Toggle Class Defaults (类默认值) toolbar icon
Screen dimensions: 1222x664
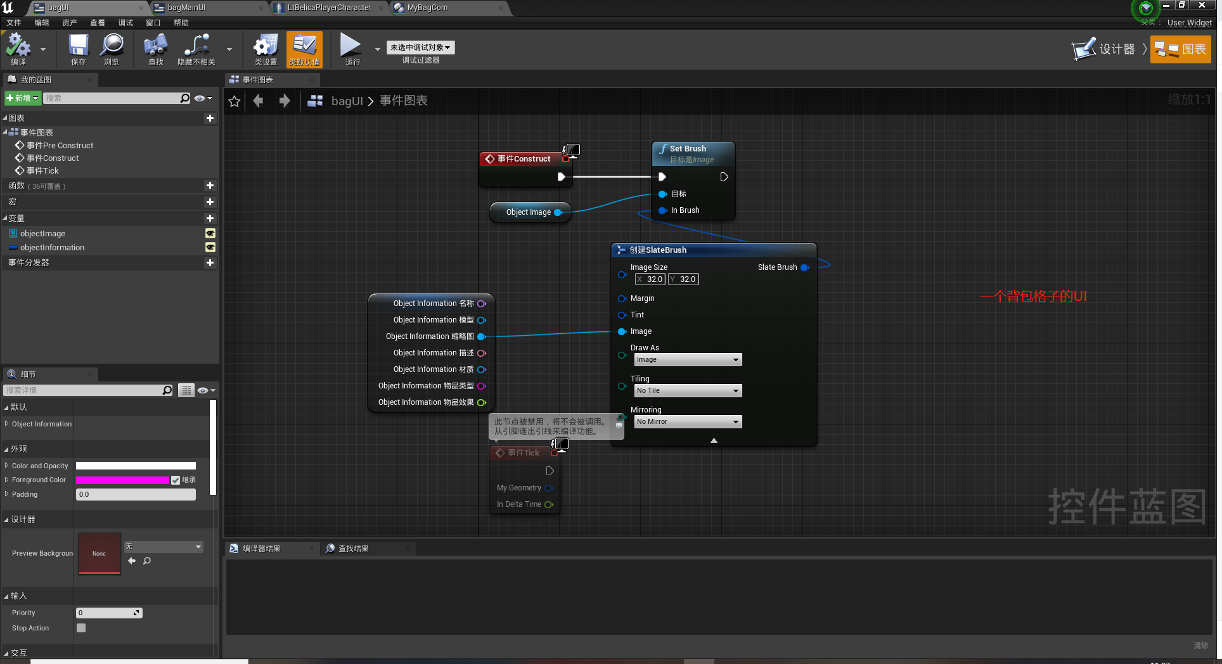[x=304, y=46]
